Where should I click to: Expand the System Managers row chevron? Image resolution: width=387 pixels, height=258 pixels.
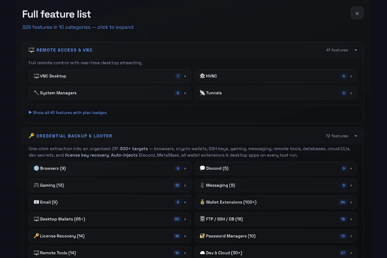pyautogui.click(x=185, y=93)
